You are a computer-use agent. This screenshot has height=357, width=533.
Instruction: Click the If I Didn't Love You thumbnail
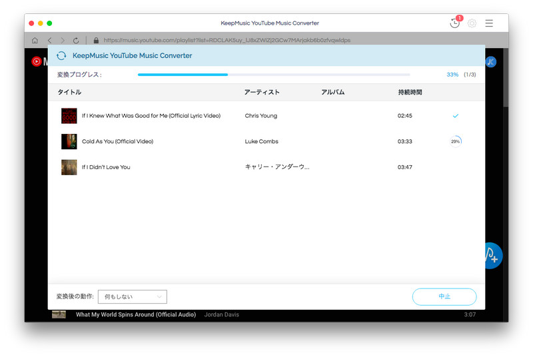click(x=69, y=167)
